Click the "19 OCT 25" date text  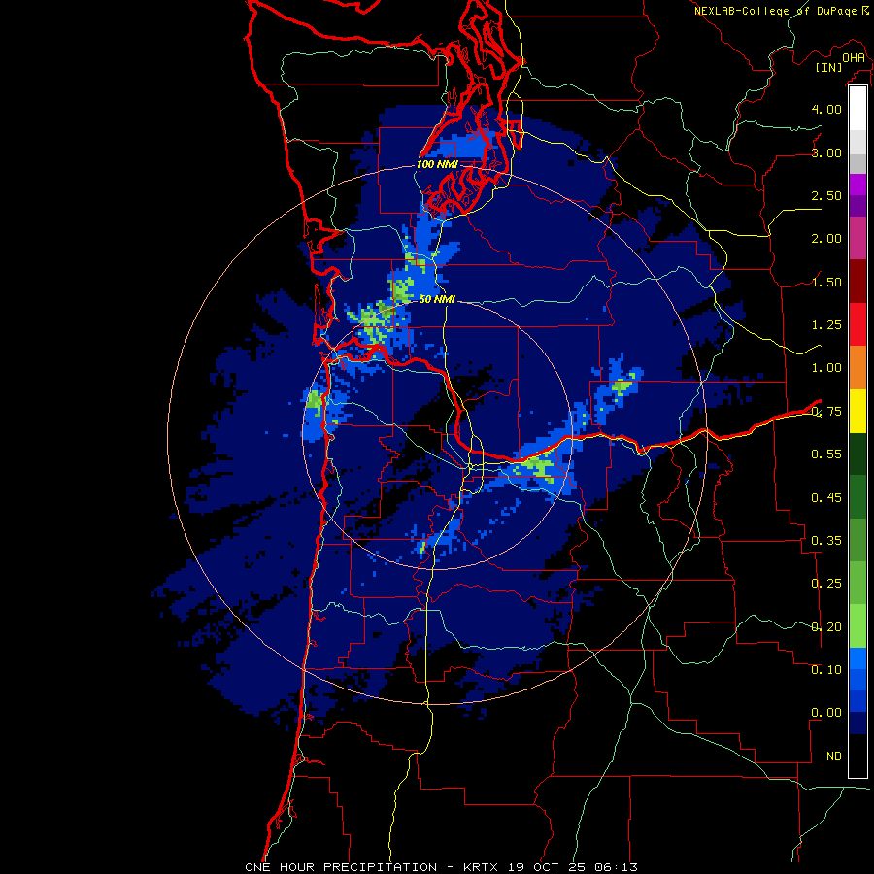[x=547, y=867]
